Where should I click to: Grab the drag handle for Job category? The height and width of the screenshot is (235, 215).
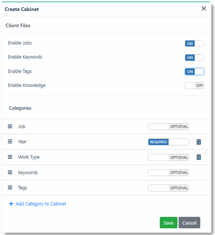[10, 126]
